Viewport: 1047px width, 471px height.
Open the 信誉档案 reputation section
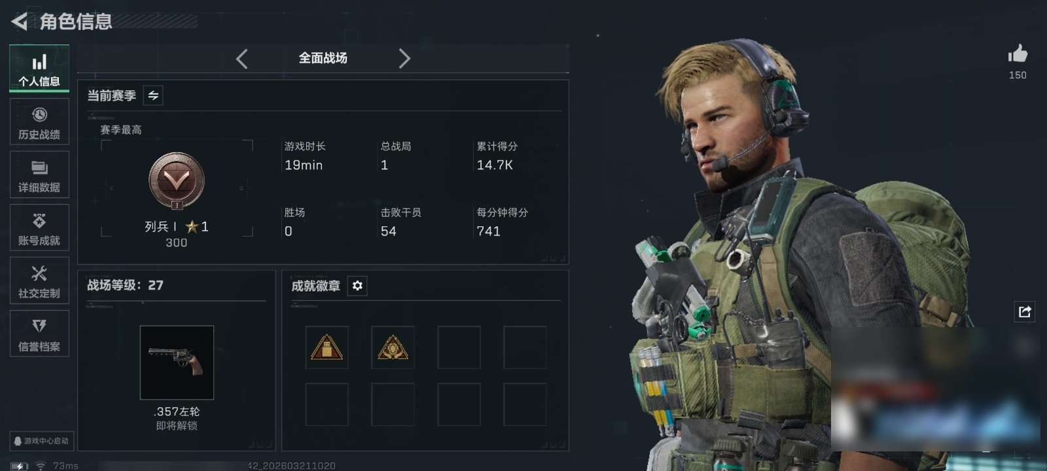click(39, 334)
